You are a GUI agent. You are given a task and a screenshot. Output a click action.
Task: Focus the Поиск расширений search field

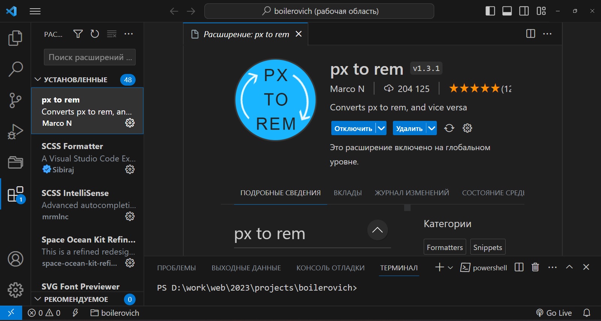(x=90, y=57)
